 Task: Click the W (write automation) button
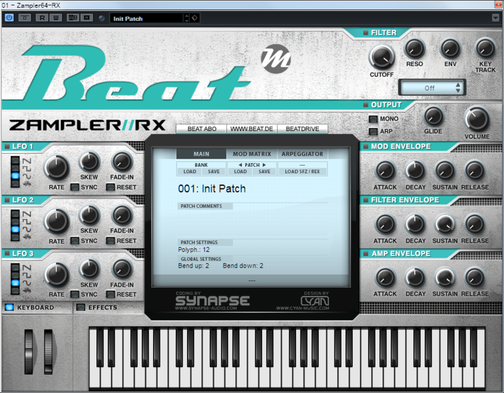click(x=55, y=18)
